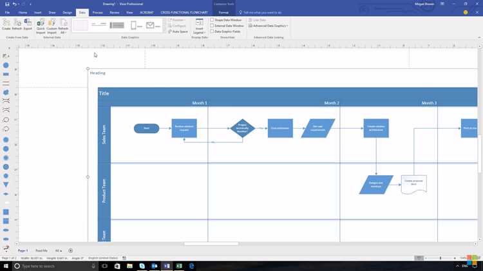Image resolution: width=483 pixels, height=271 pixels.
Task: Show hidden system tray icons
Action: [x=457, y=266]
